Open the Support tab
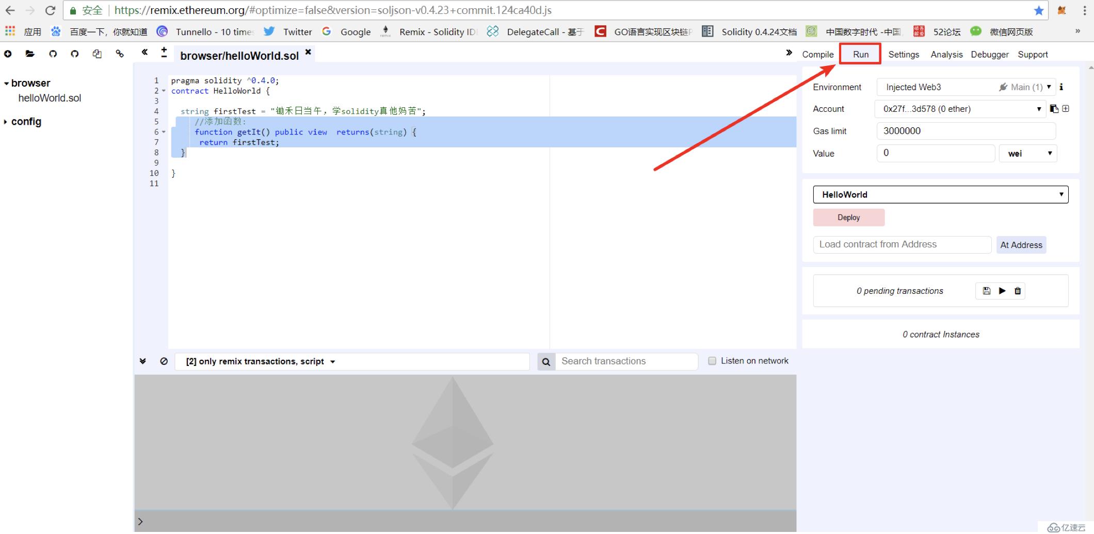The image size is (1094, 534). point(1033,54)
